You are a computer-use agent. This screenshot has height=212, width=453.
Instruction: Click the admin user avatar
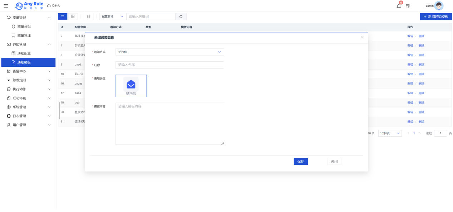coord(439,6)
